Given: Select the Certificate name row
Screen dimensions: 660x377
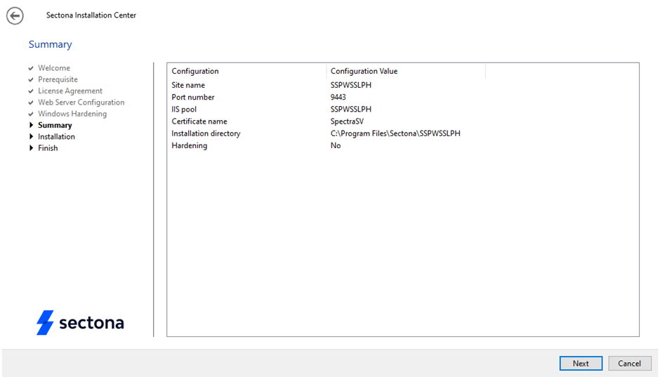Looking at the screenshot, I should 199,121.
